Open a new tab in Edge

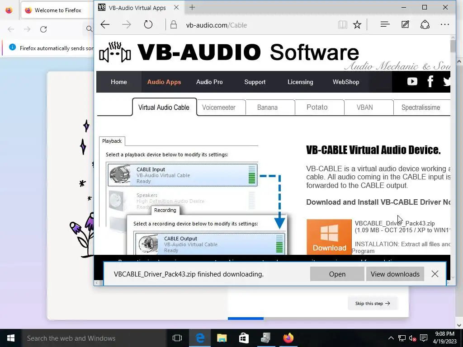192,7
